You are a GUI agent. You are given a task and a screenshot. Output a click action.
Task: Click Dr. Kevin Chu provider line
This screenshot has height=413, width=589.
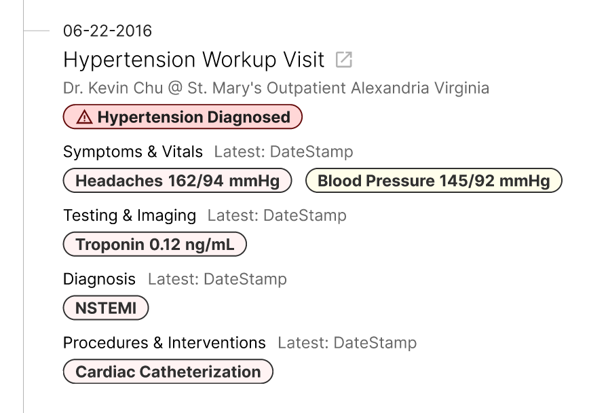coord(275,88)
